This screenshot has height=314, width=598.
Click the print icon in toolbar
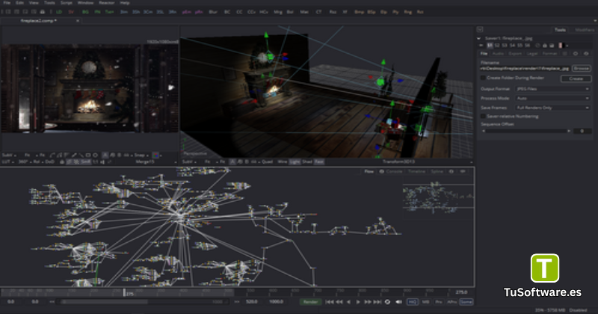(x=43, y=12)
